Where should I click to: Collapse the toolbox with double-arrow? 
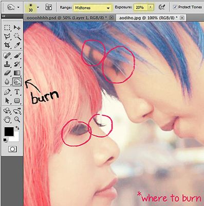click(x=4, y=16)
